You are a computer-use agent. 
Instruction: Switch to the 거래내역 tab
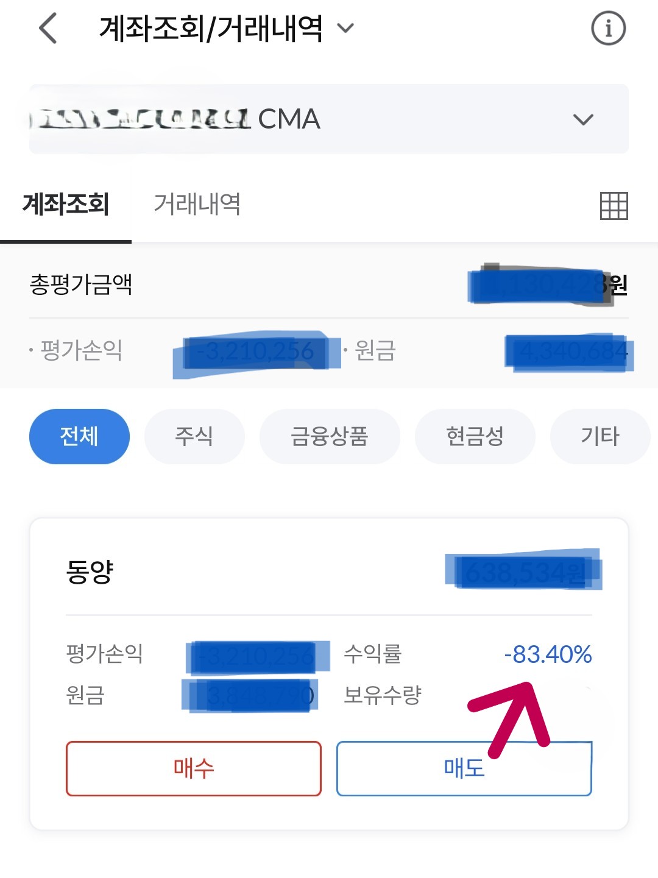tap(197, 204)
